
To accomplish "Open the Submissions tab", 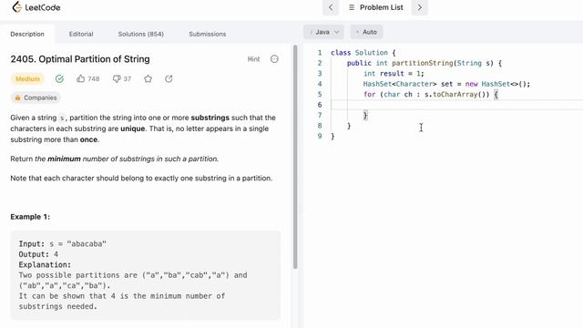I will [208, 34].
